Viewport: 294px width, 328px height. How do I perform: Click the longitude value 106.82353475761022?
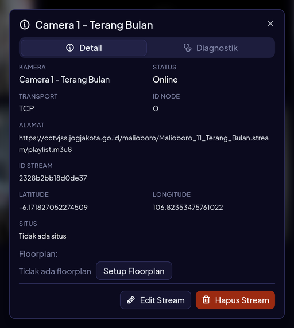tap(188, 208)
